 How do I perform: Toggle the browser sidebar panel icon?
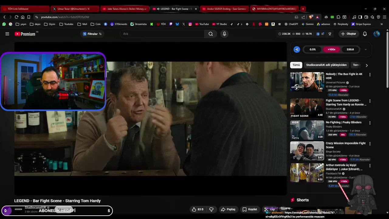coord(360,17)
